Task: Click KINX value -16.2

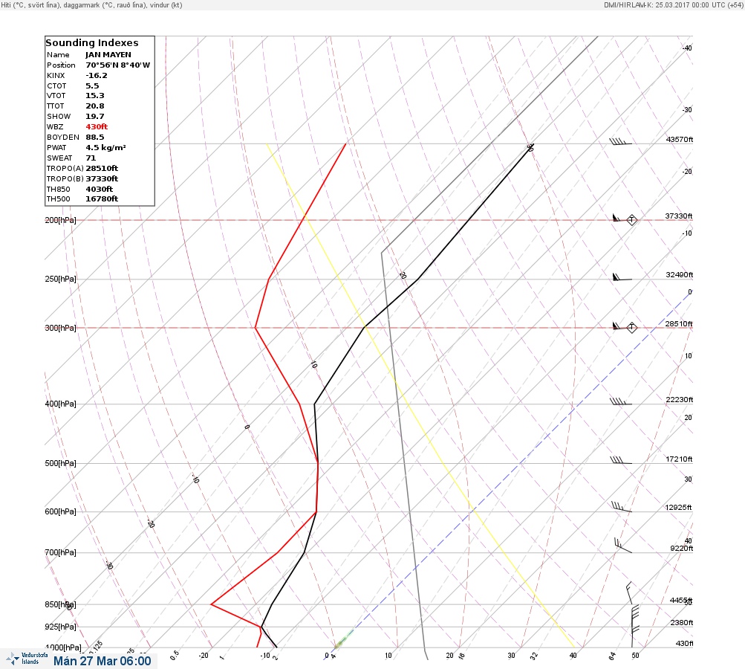Action: [x=97, y=76]
